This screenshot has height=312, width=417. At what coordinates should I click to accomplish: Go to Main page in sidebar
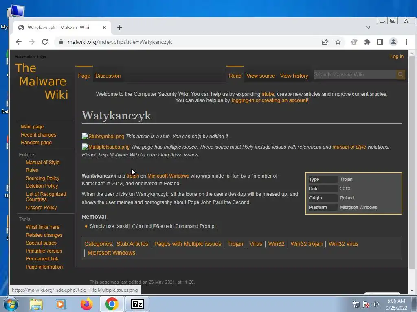point(32,127)
